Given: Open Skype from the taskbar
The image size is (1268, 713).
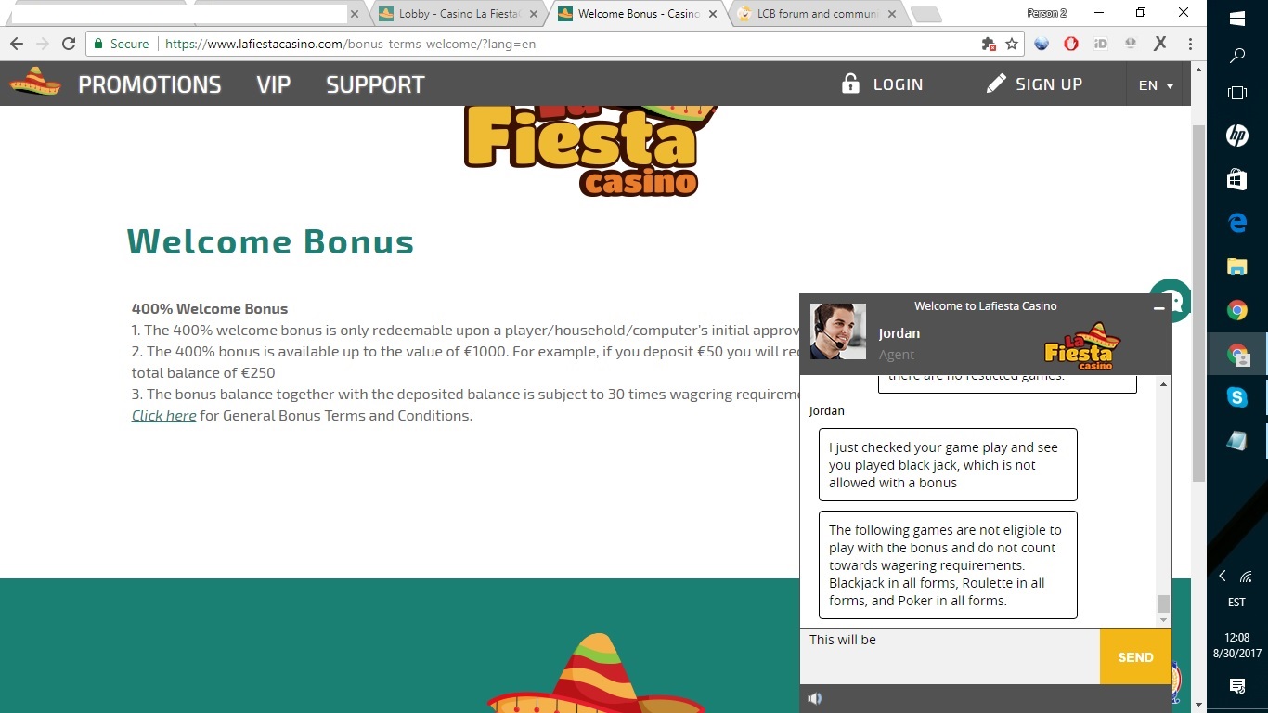Looking at the screenshot, I should click(1236, 397).
